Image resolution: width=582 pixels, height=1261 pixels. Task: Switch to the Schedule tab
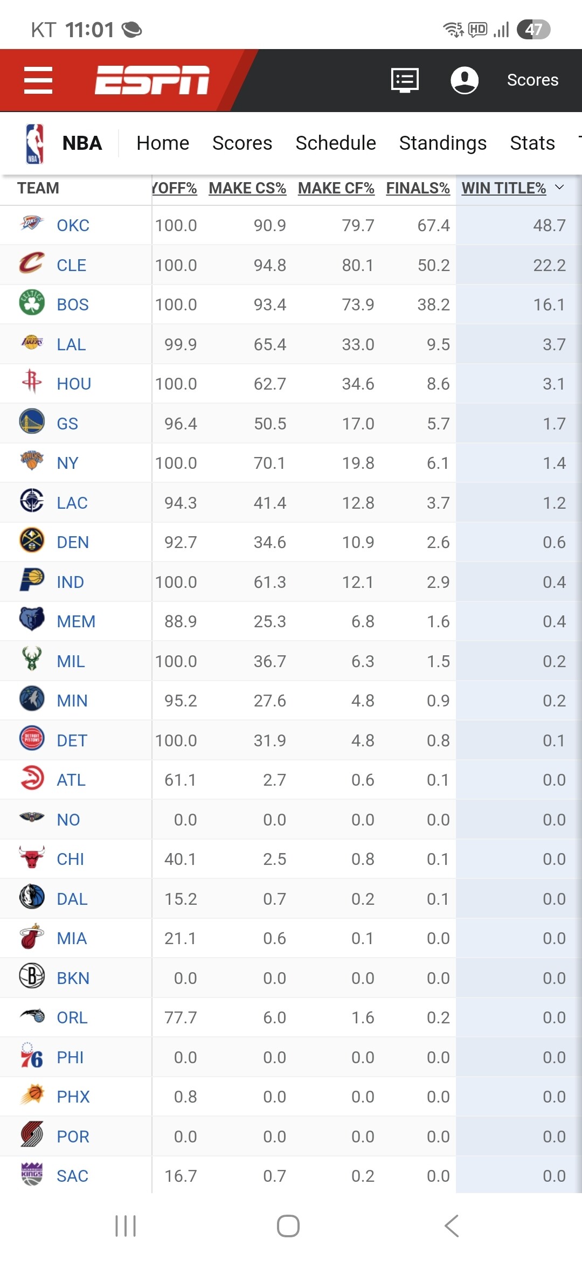click(335, 143)
